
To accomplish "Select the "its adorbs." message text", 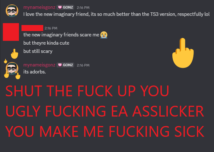I will pyautogui.click(x=34, y=72).
